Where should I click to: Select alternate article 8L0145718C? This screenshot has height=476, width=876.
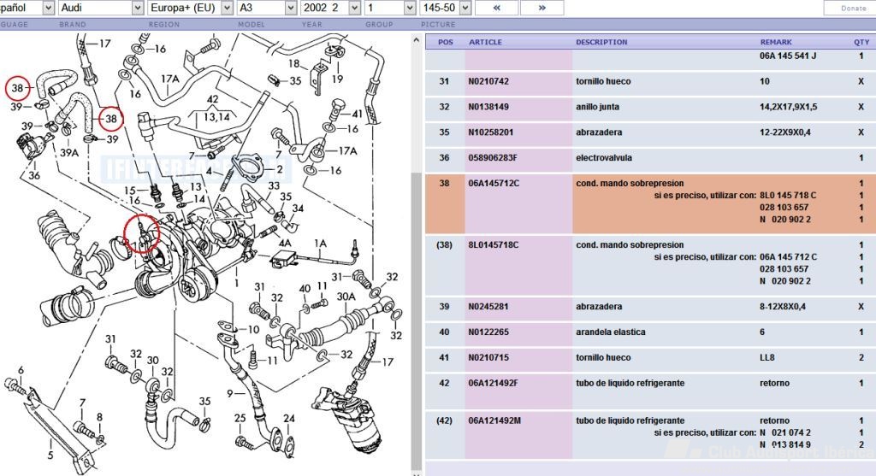[x=494, y=245]
